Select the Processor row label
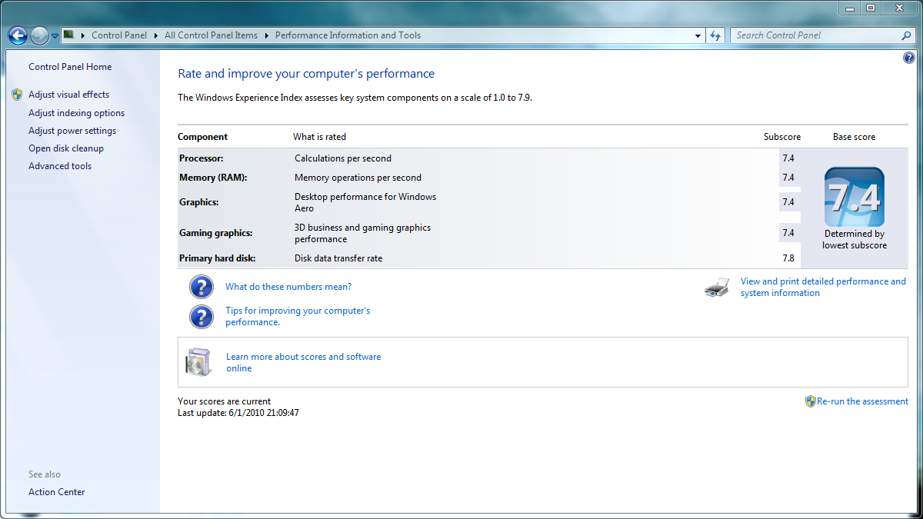923x519 pixels. tap(202, 158)
